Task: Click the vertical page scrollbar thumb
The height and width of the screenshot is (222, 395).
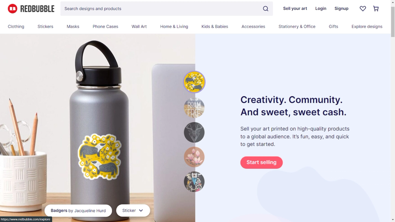Action: pos(393,22)
